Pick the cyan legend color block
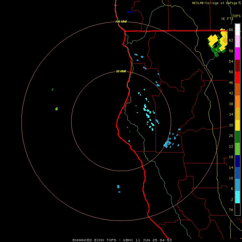Screen dimensions: 242x242 pos(237,197)
